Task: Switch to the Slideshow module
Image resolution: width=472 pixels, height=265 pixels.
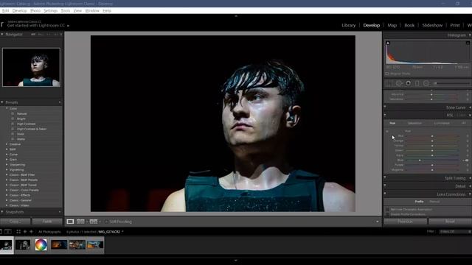Action: 432,25
